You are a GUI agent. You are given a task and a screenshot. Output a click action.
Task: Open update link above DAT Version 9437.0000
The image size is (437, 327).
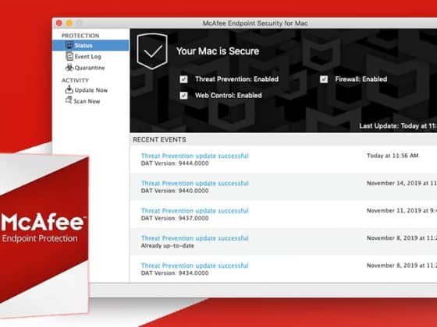[195, 211]
